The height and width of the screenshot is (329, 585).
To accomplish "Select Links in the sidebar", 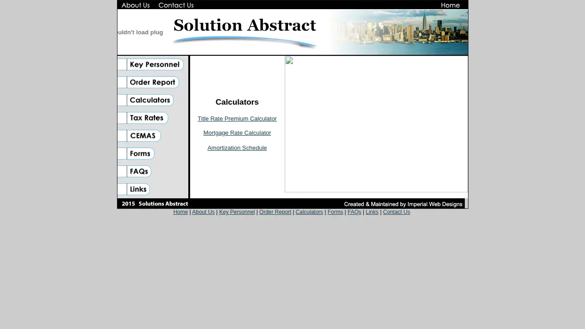I will (x=133, y=189).
